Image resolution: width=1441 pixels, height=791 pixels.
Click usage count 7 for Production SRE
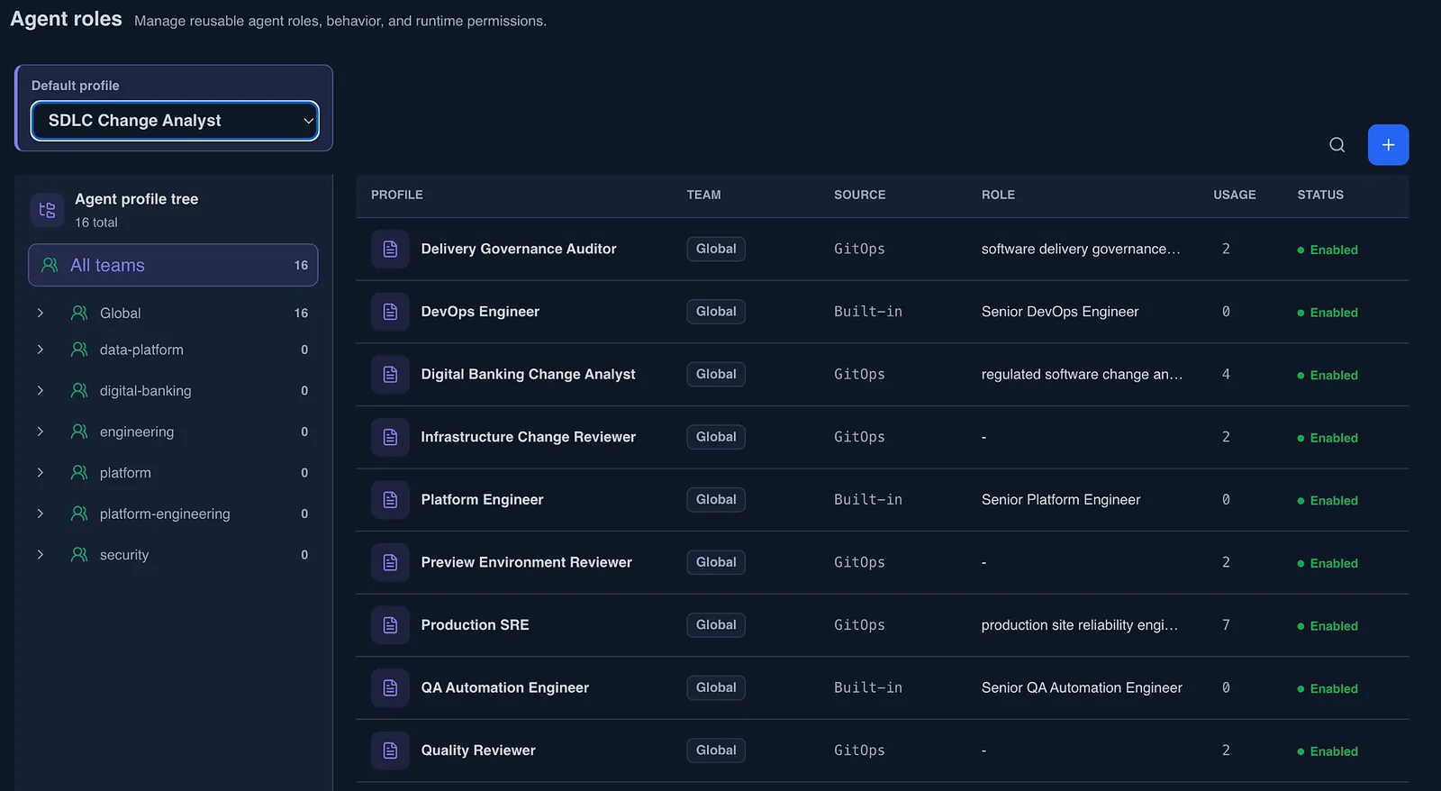pos(1226,624)
